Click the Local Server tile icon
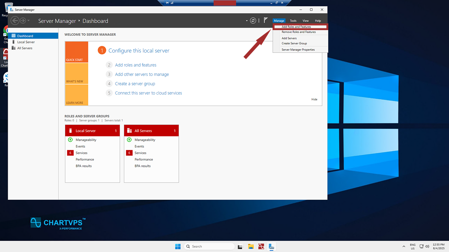 tap(71, 131)
